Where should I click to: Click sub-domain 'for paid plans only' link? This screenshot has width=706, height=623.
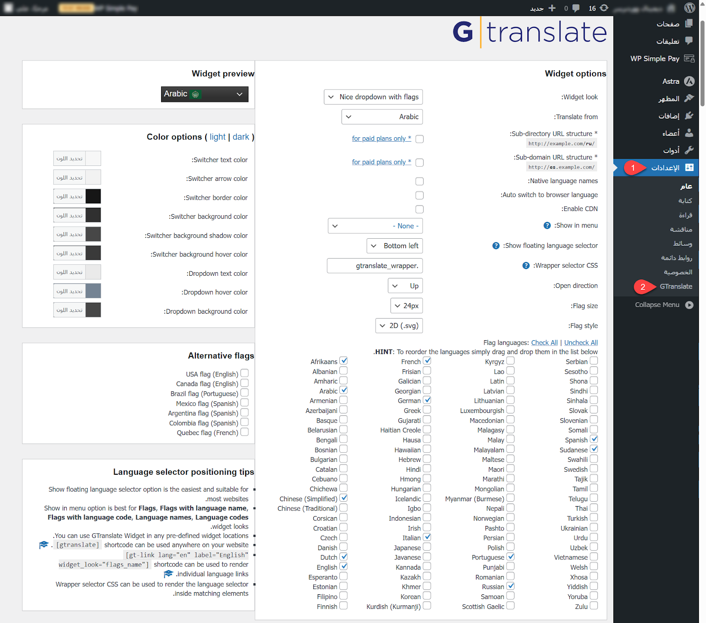click(382, 162)
